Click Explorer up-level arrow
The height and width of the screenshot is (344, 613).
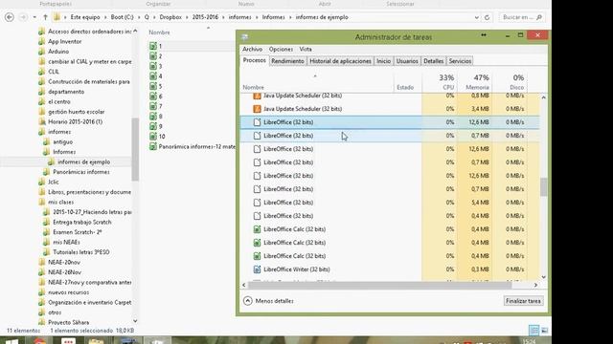point(45,17)
